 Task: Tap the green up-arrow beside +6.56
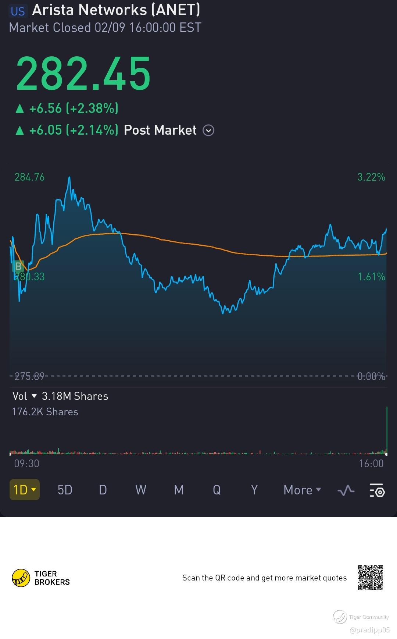coord(19,109)
